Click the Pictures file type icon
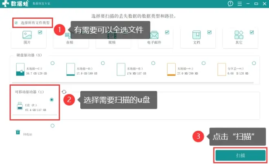269x164 pixels. click(27, 35)
